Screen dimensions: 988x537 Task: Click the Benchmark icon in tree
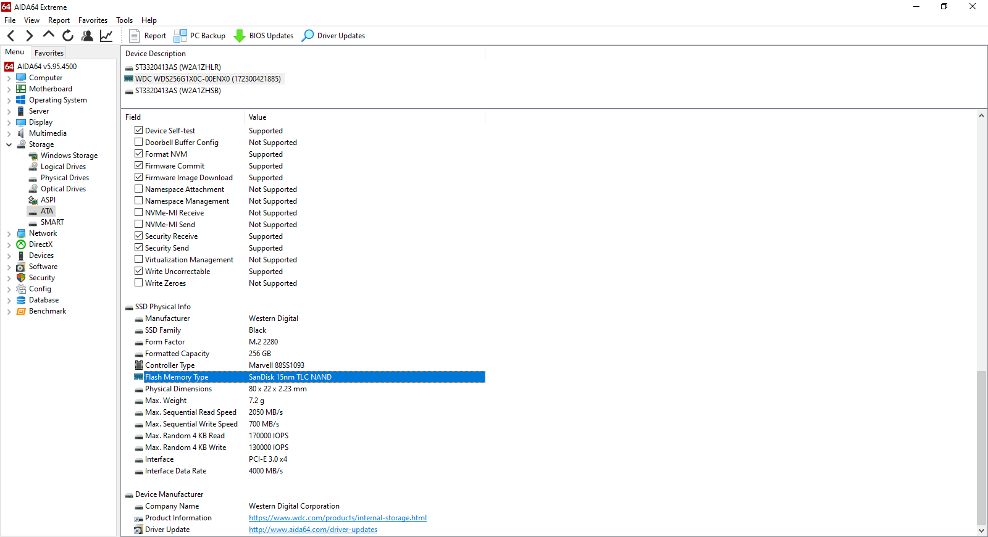(x=21, y=311)
